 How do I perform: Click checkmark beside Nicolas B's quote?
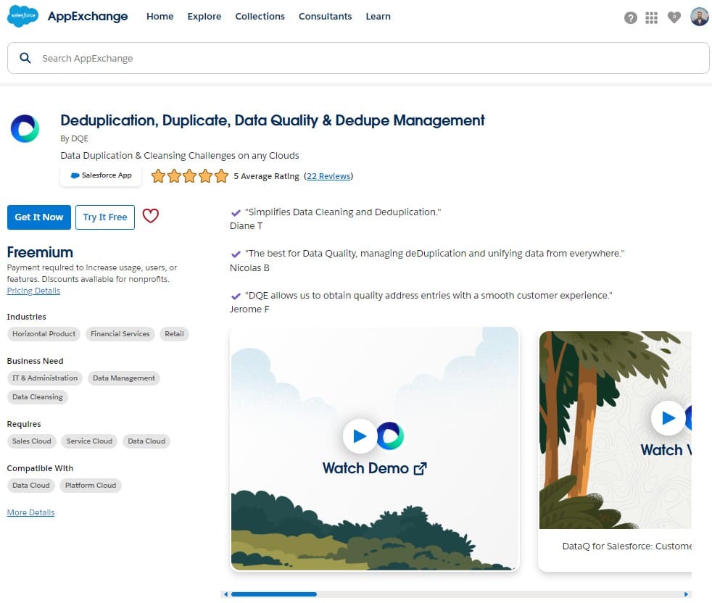[x=236, y=254]
